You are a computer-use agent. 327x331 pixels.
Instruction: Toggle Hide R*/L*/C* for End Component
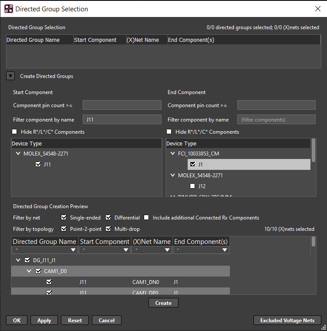pyautogui.click(x=169, y=132)
